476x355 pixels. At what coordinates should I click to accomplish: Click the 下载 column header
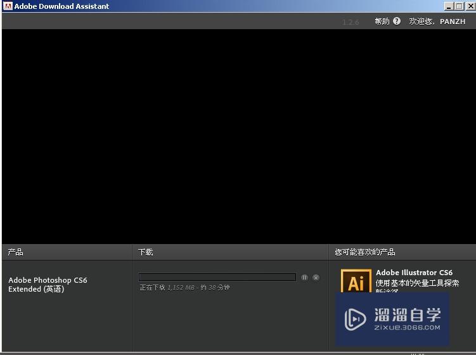click(146, 252)
